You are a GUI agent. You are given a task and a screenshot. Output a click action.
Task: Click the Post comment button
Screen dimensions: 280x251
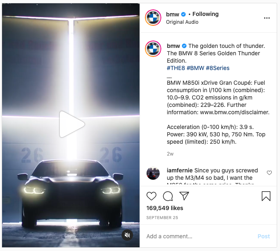click(264, 236)
